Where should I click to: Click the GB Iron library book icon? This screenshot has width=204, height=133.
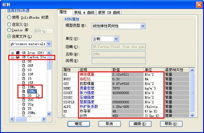click(18, 53)
